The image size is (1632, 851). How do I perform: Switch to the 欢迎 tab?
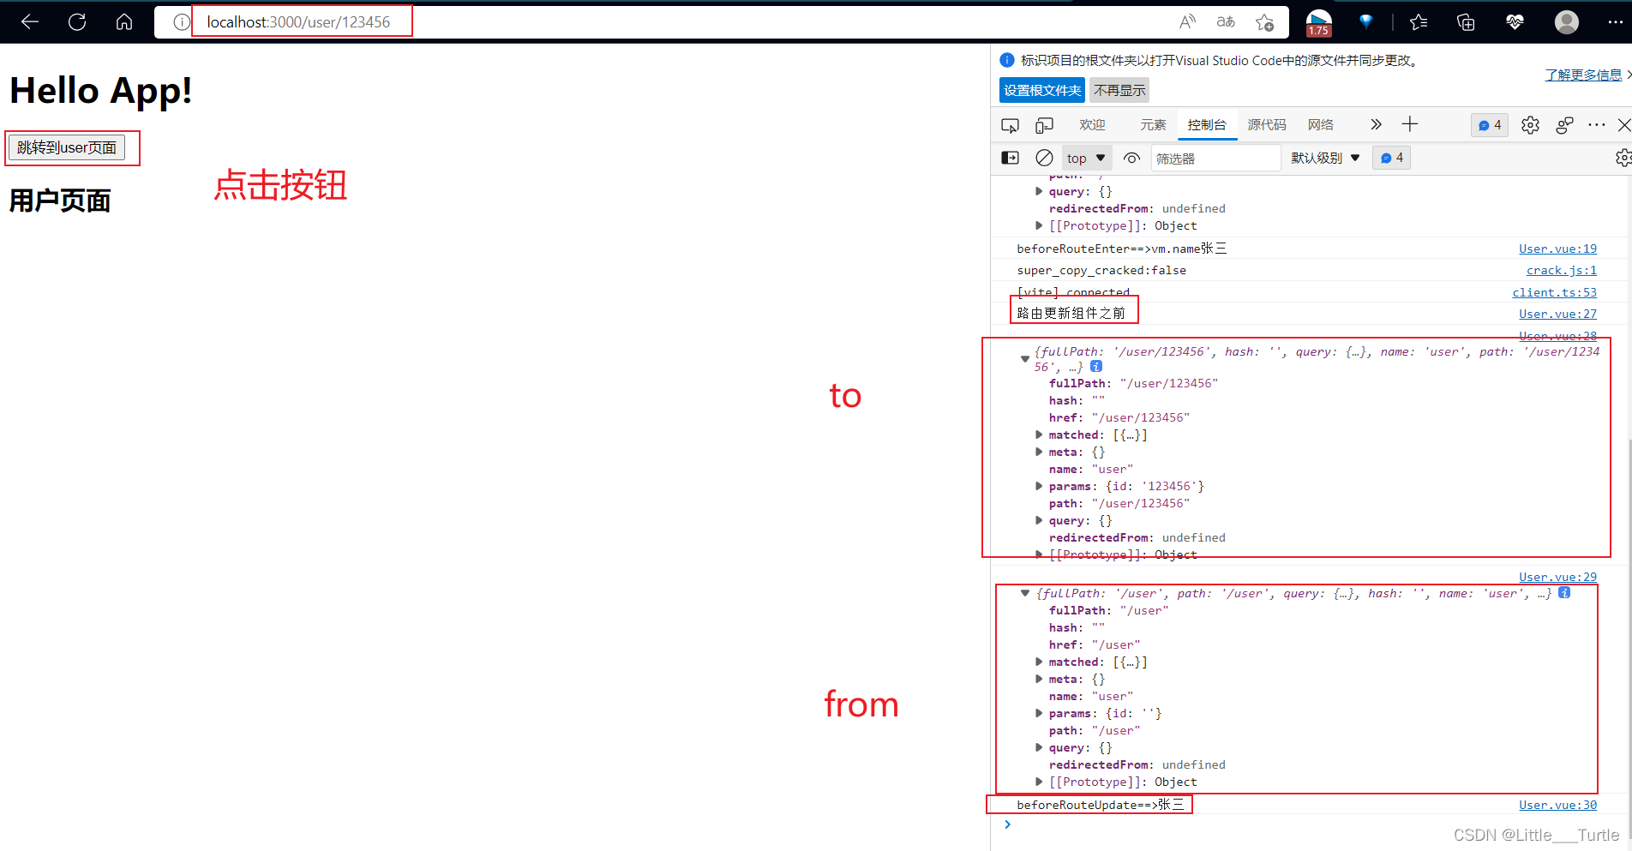[1092, 125]
